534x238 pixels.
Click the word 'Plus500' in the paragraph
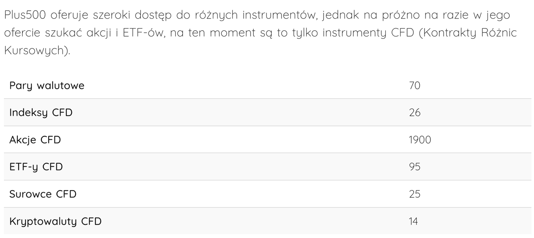(25, 15)
